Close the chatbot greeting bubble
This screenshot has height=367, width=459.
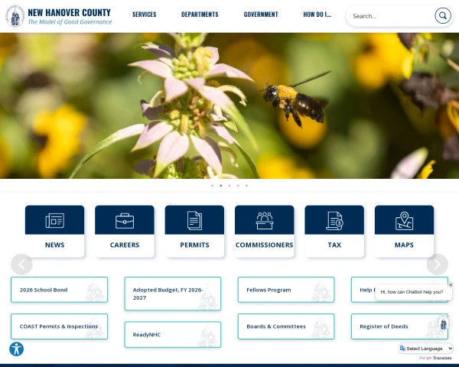[x=451, y=284]
